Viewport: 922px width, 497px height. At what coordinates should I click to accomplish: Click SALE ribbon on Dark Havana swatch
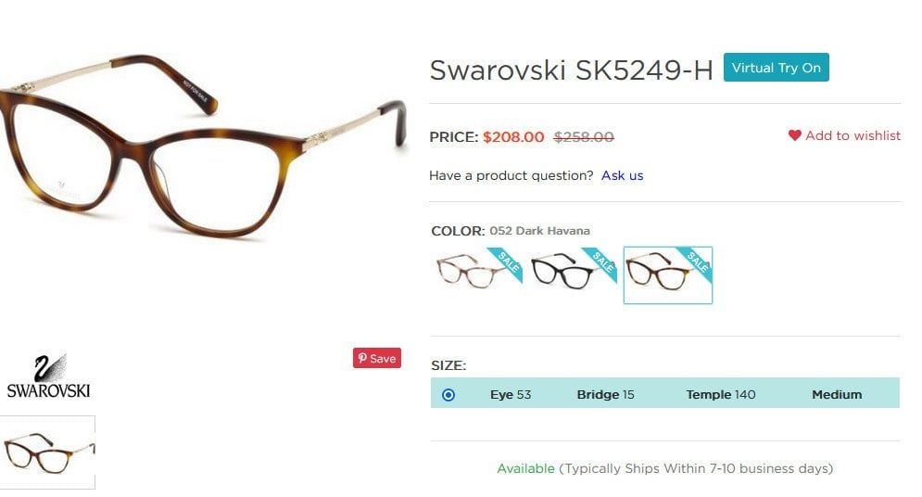click(x=697, y=262)
